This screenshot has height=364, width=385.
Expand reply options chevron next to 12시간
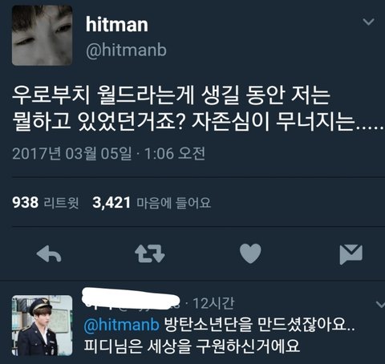click(x=380, y=304)
